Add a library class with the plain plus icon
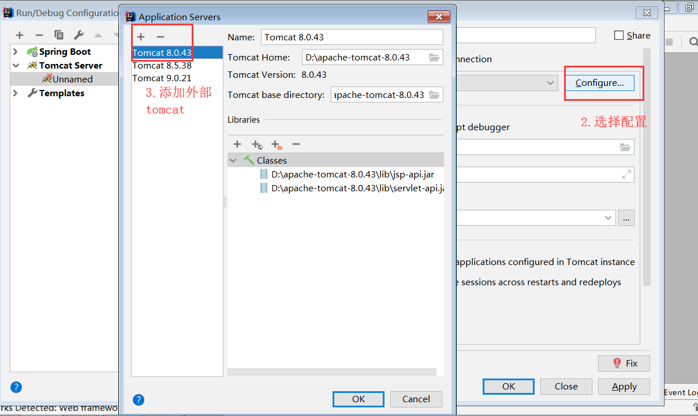 [x=237, y=144]
